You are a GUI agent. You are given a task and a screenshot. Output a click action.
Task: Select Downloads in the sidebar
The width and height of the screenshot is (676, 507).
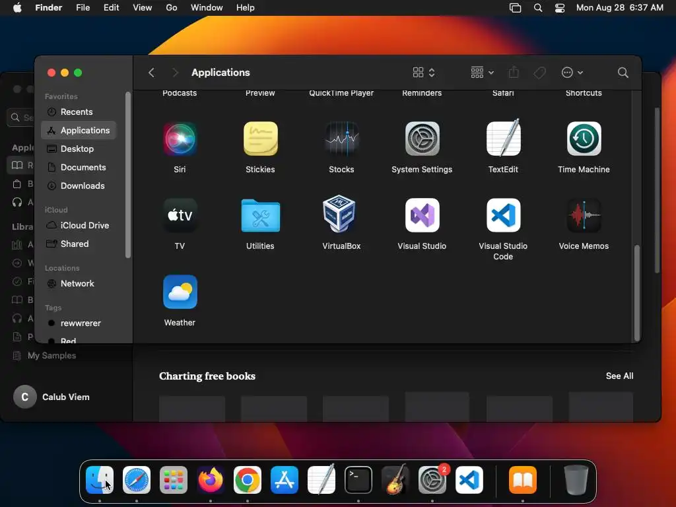click(79, 186)
